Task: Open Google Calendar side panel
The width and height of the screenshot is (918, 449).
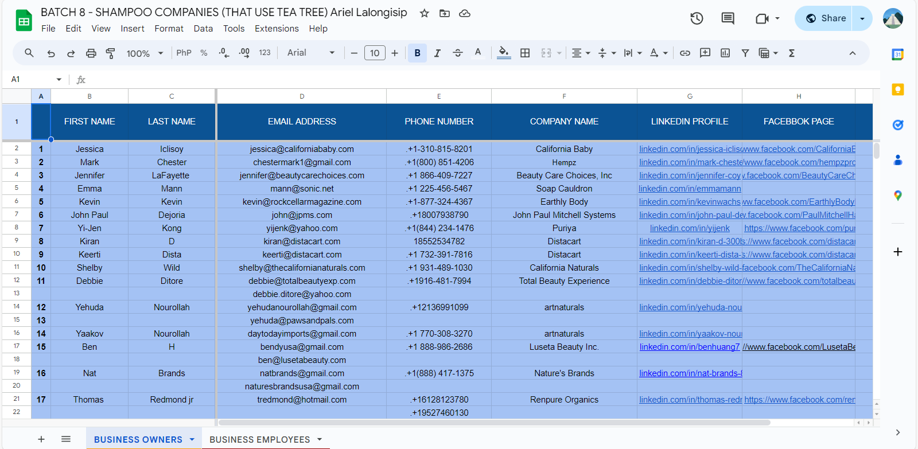Action: point(898,54)
